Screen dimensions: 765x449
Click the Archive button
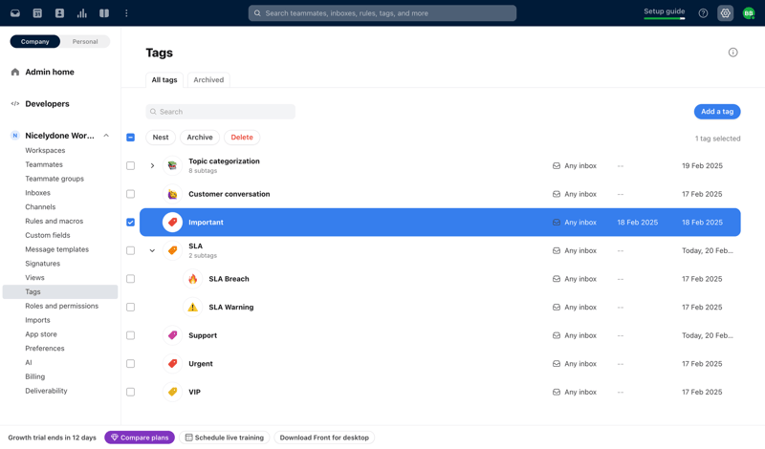(x=200, y=138)
